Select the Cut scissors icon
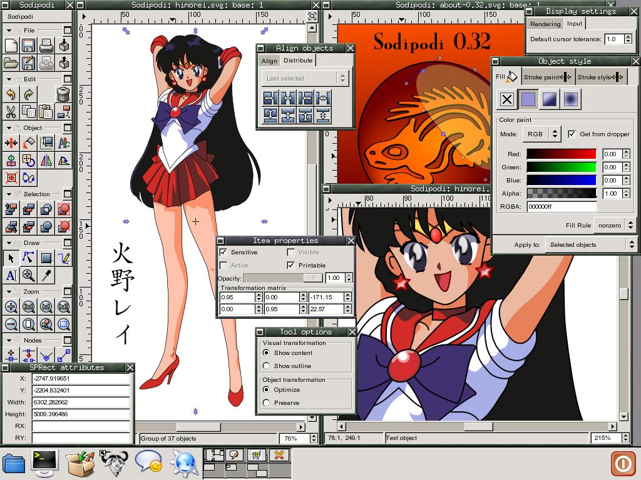The image size is (641, 480). 11,112
